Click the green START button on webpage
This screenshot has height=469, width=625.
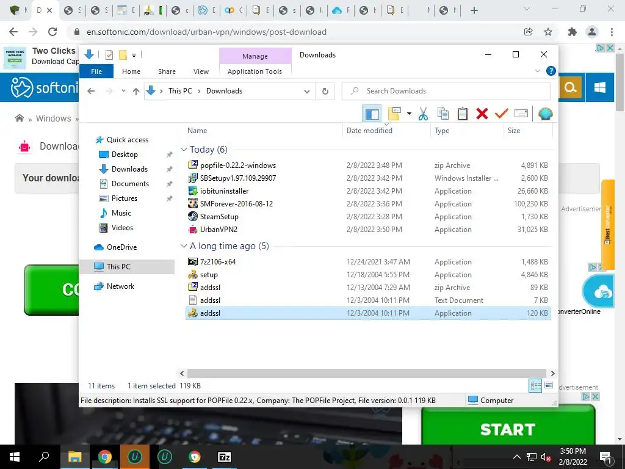coord(508,426)
